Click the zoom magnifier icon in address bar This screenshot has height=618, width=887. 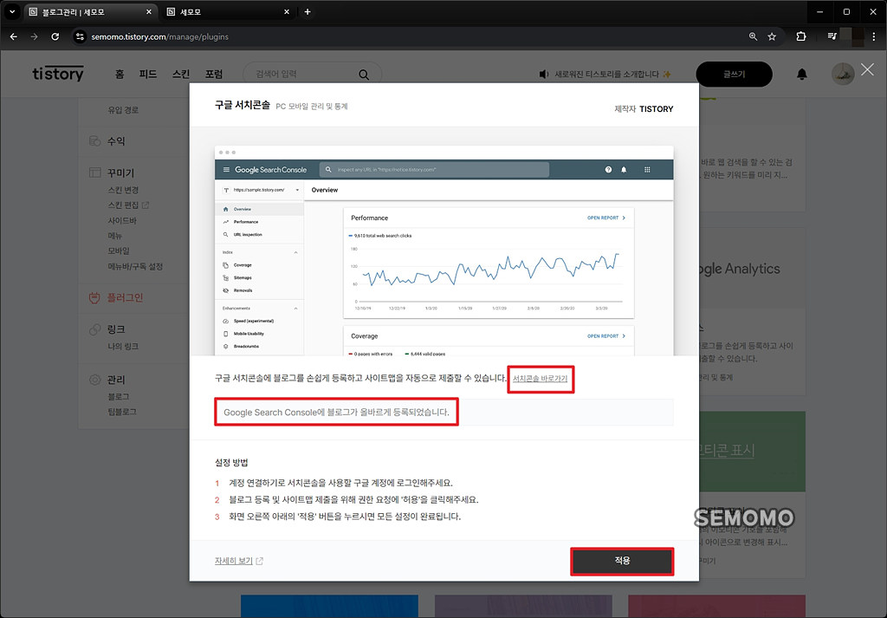click(753, 36)
